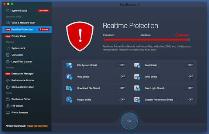This screenshot has width=209, height=134.
Task: Go to System Junk cleaner
Action: pyautogui.click(x=27, y=48)
